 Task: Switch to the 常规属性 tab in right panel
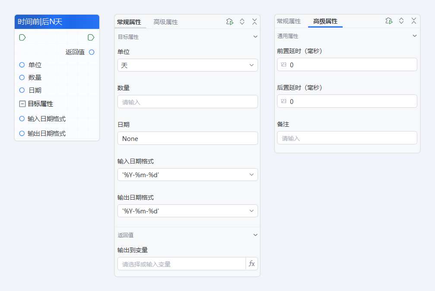pyautogui.click(x=289, y=21)
